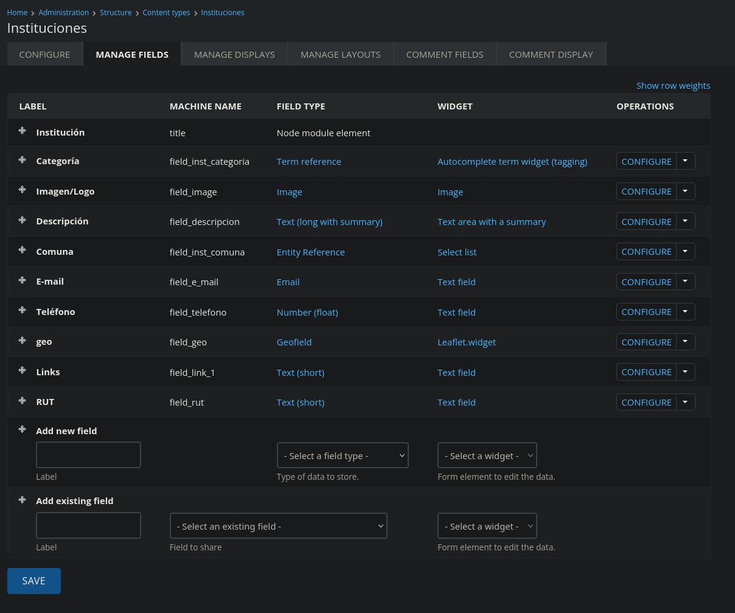Click the Show row weights link
The width and height of the screenshot is (735, 613).
point(673,86)
